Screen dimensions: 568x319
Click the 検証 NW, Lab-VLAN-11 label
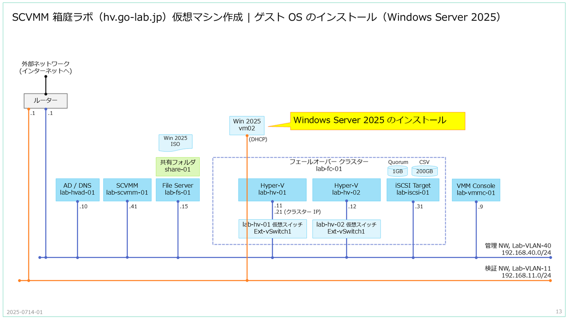pos(518,268)
